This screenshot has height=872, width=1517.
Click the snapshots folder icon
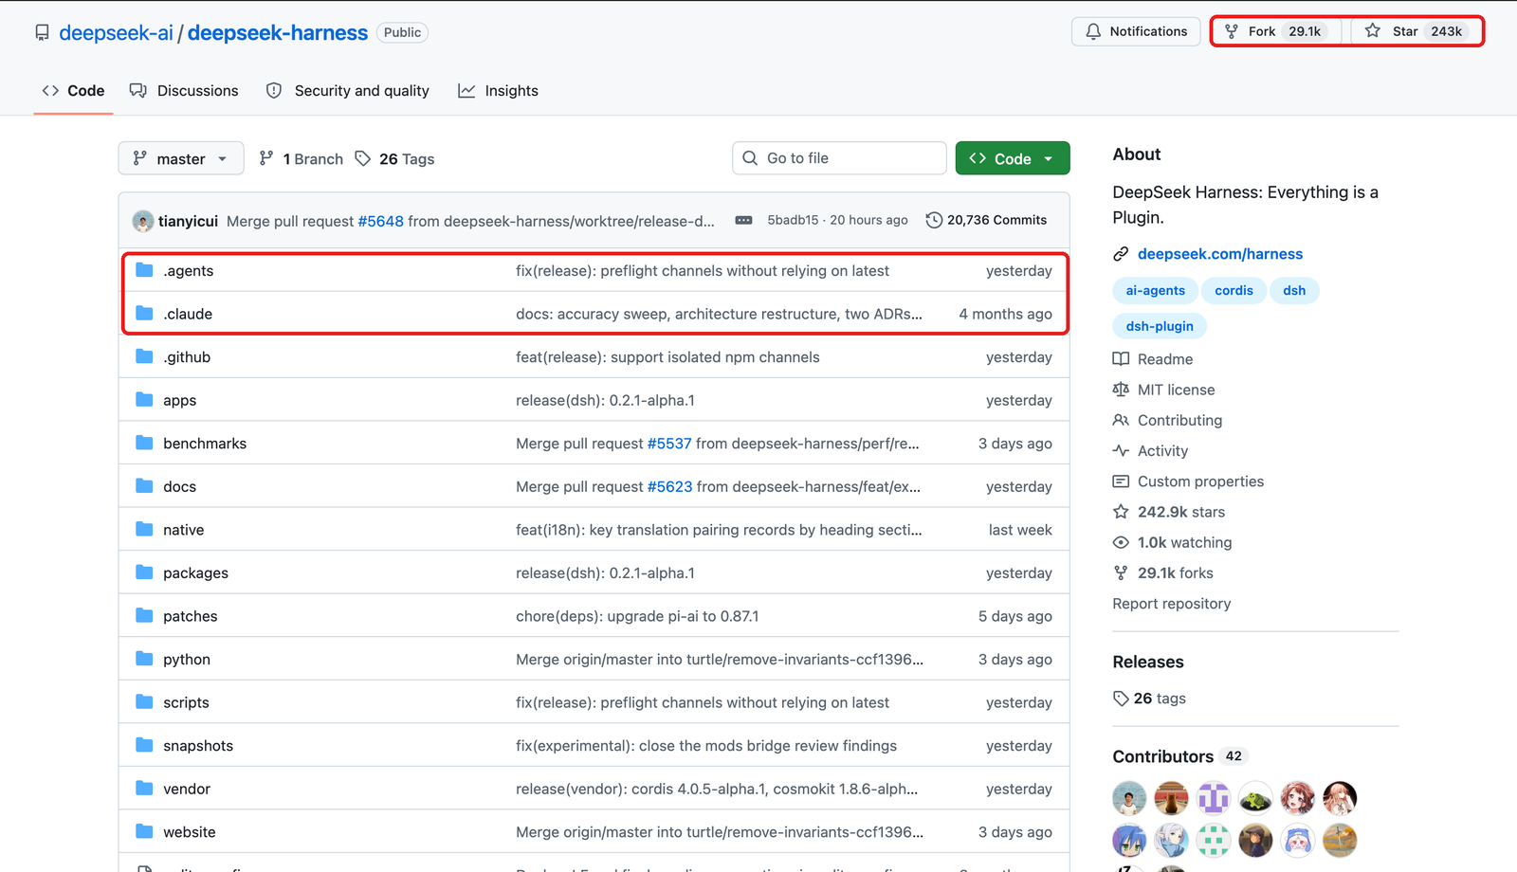coord(144,745)
